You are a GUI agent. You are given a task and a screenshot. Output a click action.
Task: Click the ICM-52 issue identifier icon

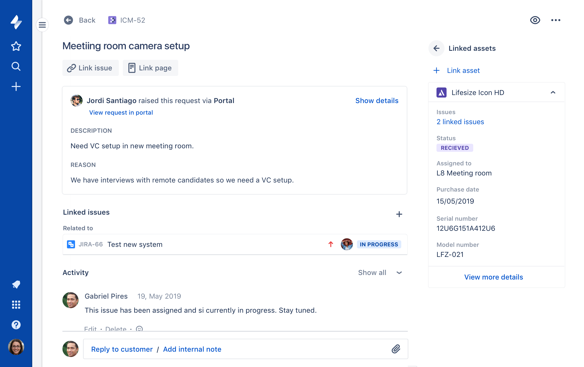[112, 20]
